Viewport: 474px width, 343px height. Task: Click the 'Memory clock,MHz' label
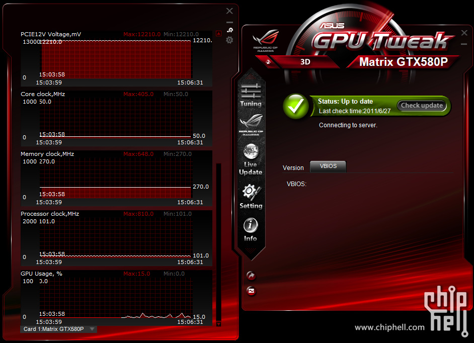click(x=47, y=154)
